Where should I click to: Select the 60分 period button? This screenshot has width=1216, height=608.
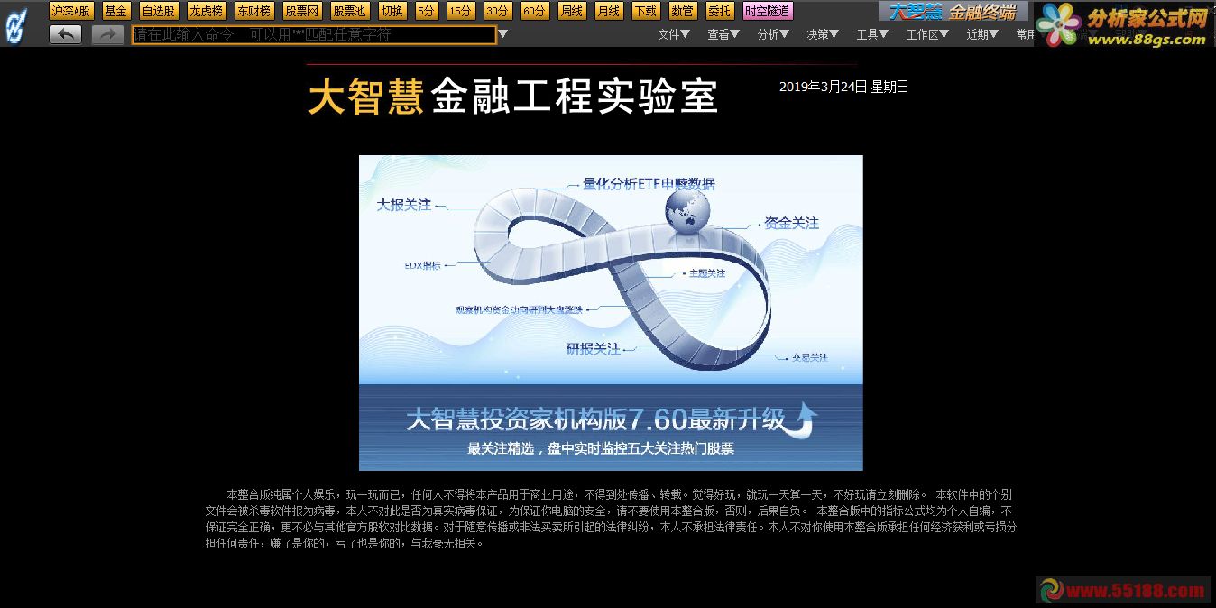click(534, 11)
